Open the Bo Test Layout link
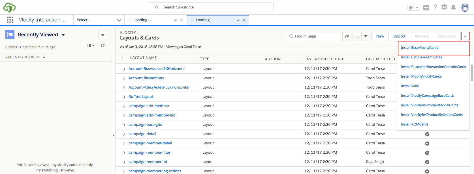The width and height of the screenshot is (474, 174). click(x=141, y=97)
